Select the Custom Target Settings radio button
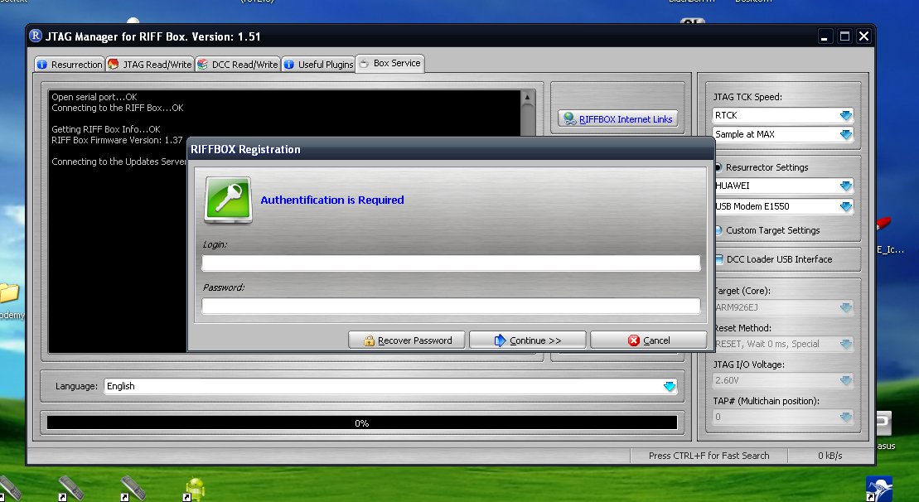The height and width of the screenshot is (502, 919). [718, 230]
